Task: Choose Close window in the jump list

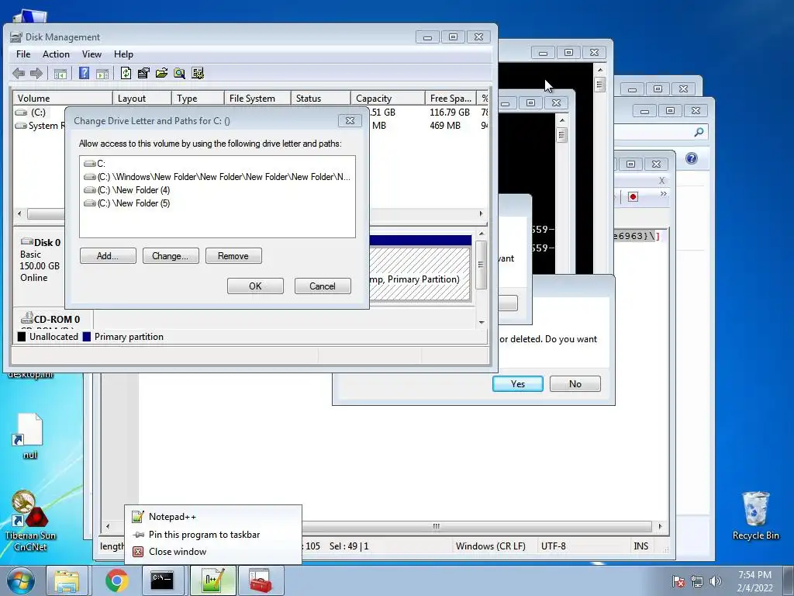Action: click(212, 552)
